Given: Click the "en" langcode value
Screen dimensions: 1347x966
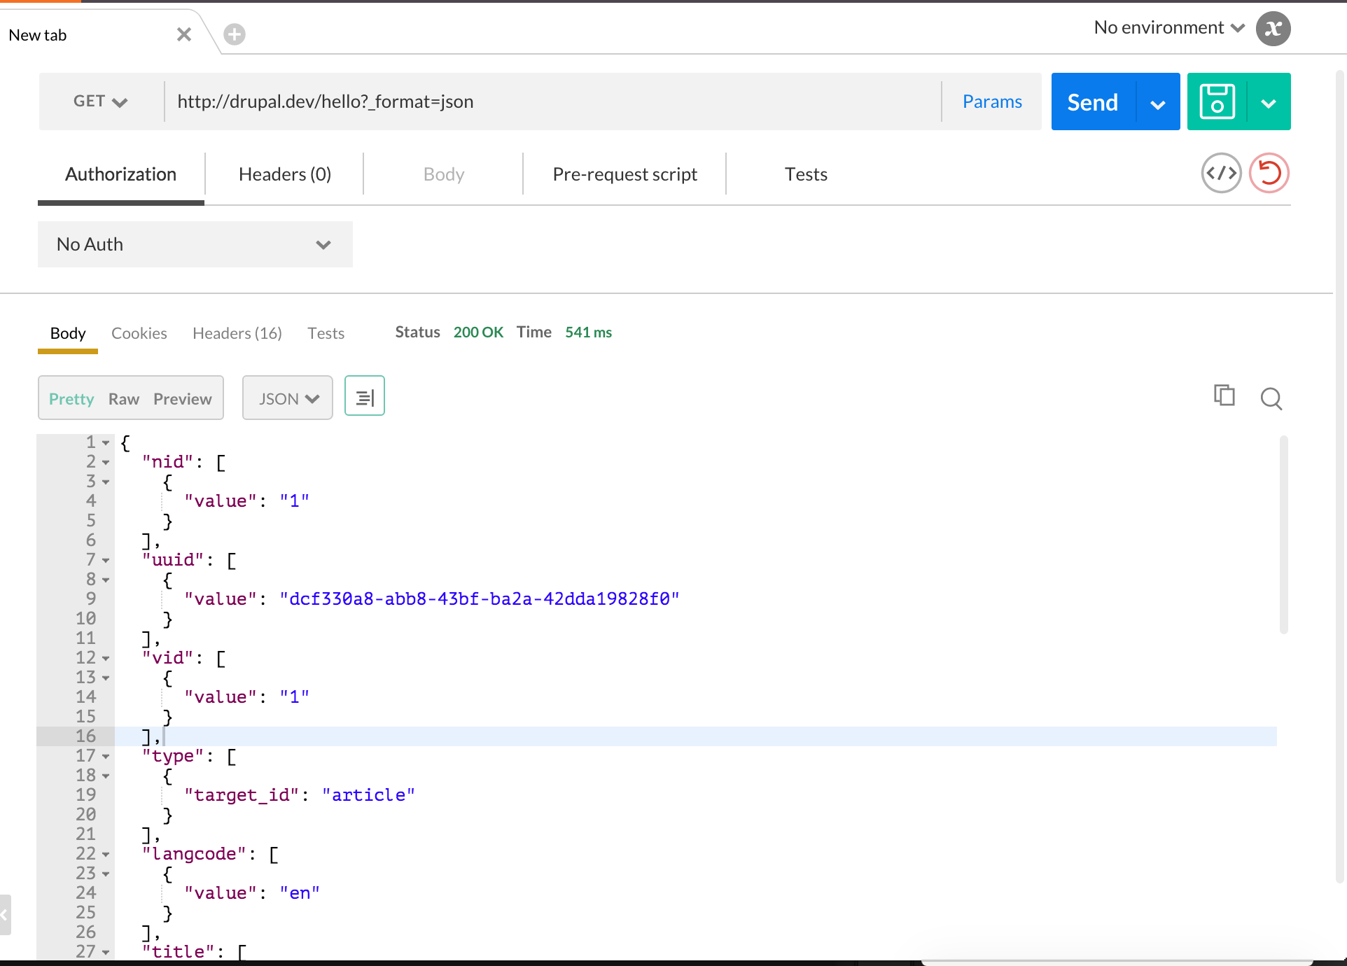Looking at the screenshot, I should [x=300, y=893].
